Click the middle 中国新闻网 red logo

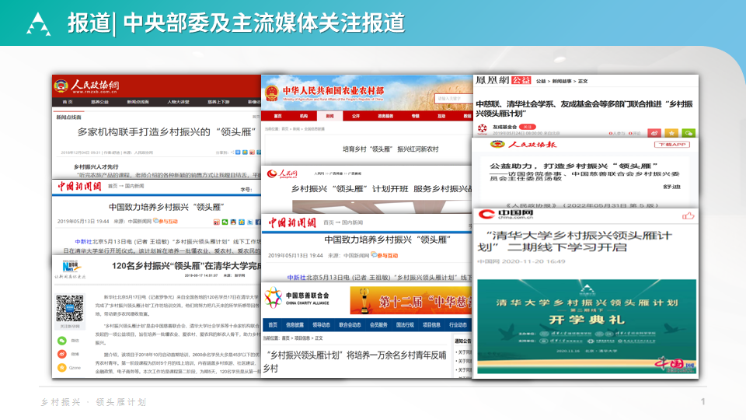[291, 222]
